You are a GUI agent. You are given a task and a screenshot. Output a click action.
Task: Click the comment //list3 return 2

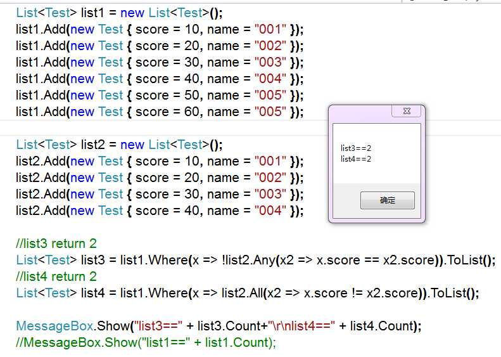(56, 243)
